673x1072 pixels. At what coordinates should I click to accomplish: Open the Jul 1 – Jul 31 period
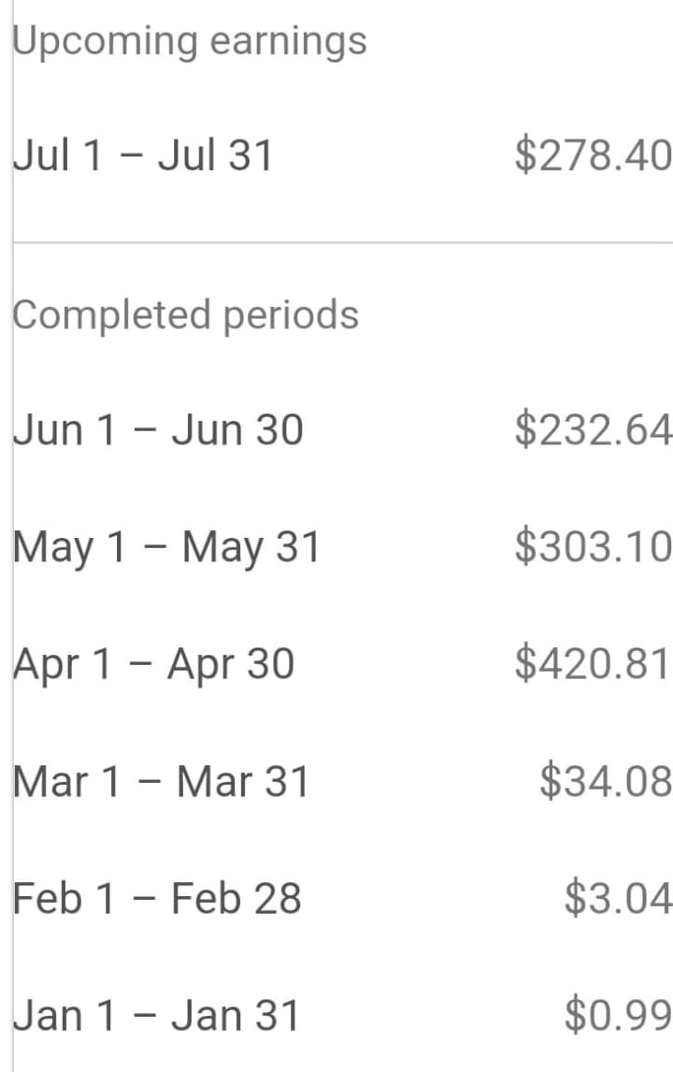(x=142, y=155)
